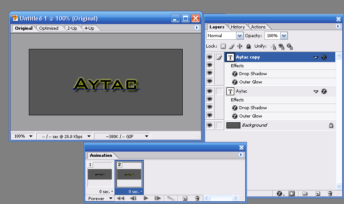Click the Unify layer position icon
The image size is (344, 204).
pyautogui.click(x=273, y=46)
